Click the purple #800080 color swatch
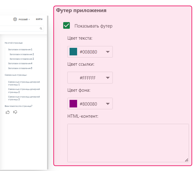This screenshot has height=171, width=195. (x=73, y=104)
